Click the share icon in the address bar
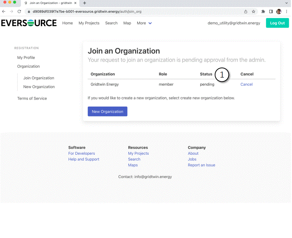Screen dimensions: 292x238 (x=246, y=11)
